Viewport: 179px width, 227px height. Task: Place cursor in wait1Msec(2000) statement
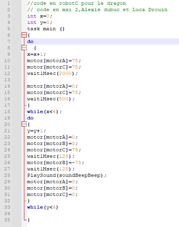pyautogui.click(x=53, y=73)
